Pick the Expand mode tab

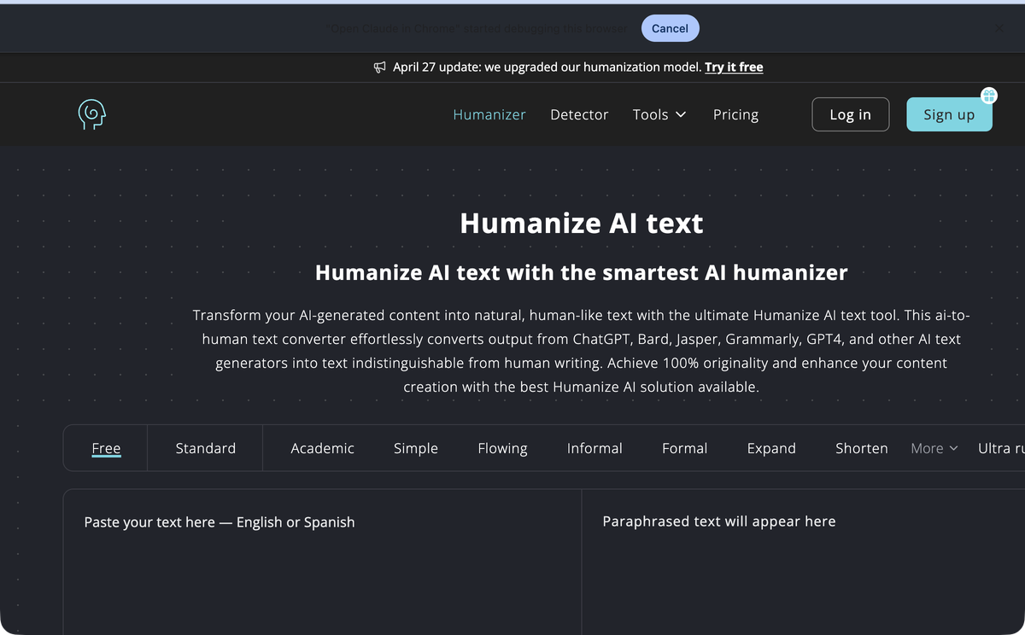tap(771, 448)
